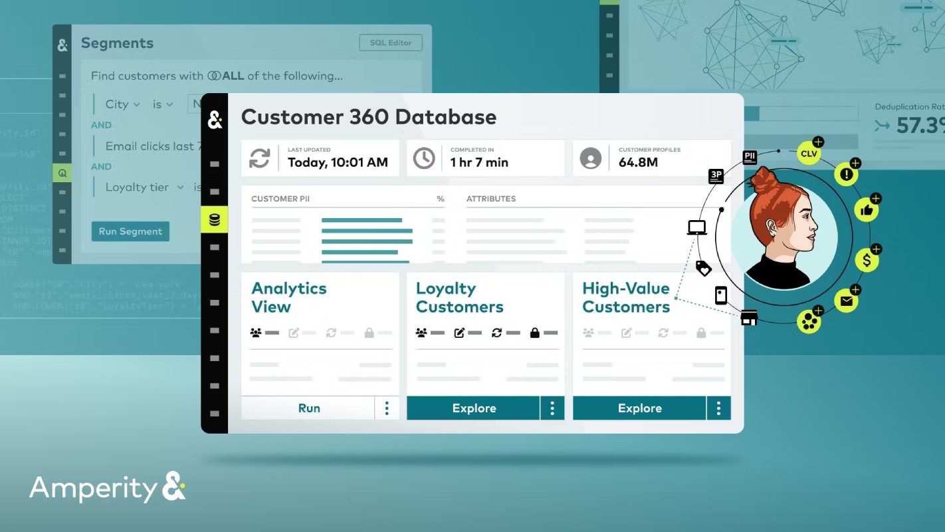Image resolution: width=945 pixels, height=532 pixels.
Task: Click the laptop icon on the circle
Action: (x=696, y=228)
